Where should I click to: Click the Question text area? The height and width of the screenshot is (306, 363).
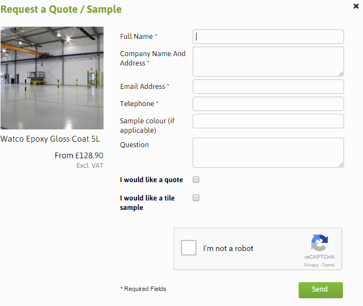[268, 153]
